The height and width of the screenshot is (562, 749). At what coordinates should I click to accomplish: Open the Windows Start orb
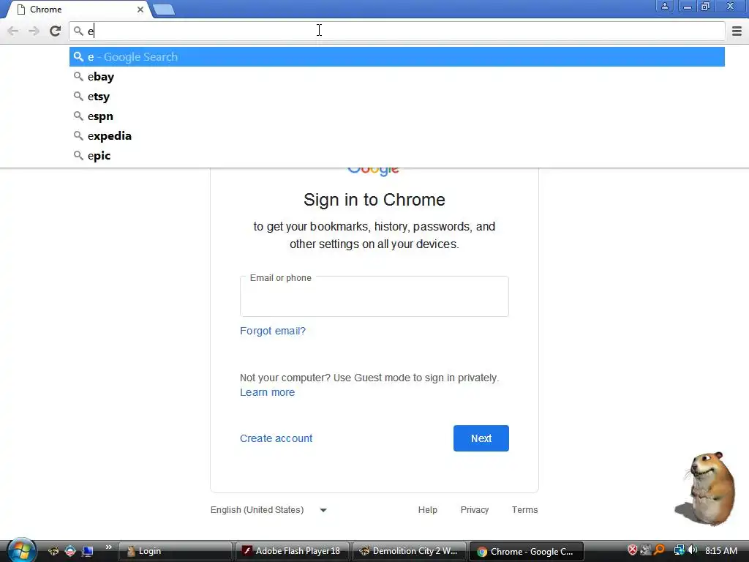pos(20,550)
